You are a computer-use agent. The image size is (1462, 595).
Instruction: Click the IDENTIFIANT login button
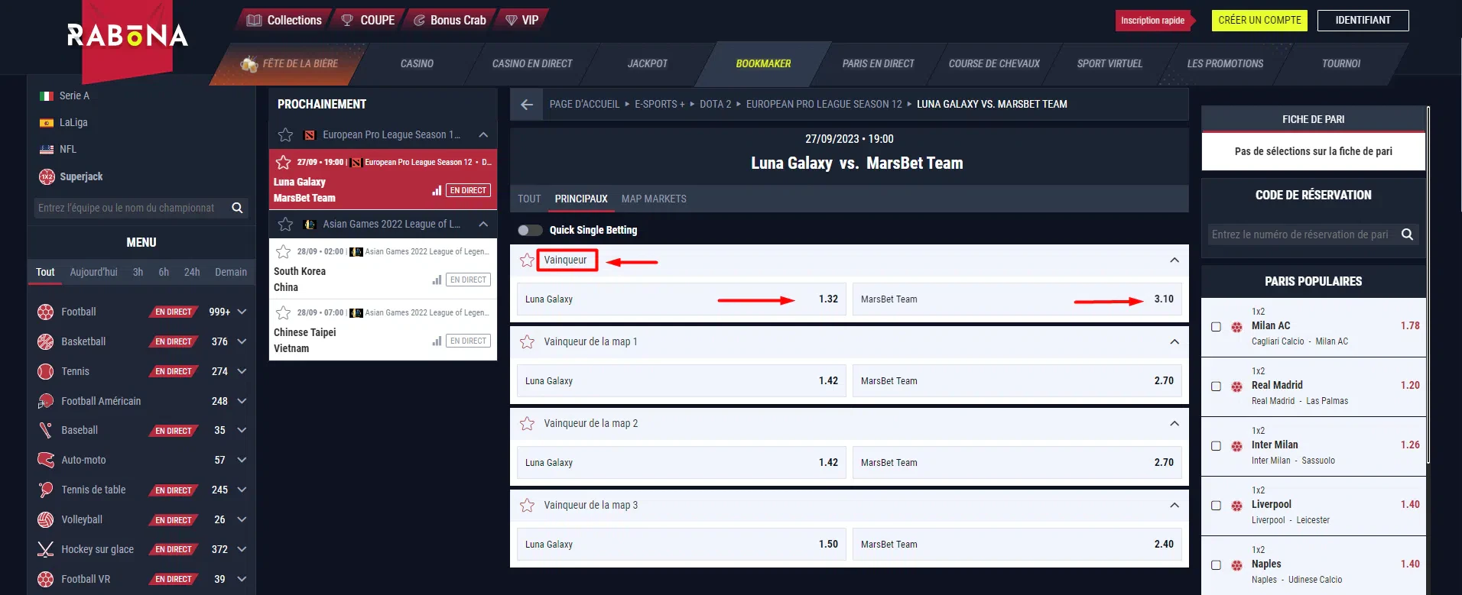pos(1363,21)
